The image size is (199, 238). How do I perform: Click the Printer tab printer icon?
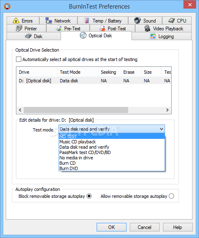click(x=19, y=28)
